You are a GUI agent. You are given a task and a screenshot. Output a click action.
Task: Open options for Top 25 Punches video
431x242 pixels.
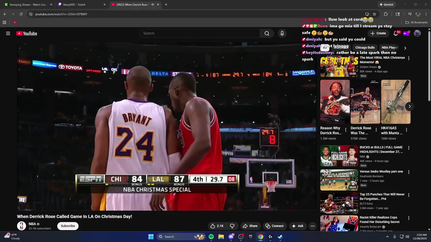[409, 195]
